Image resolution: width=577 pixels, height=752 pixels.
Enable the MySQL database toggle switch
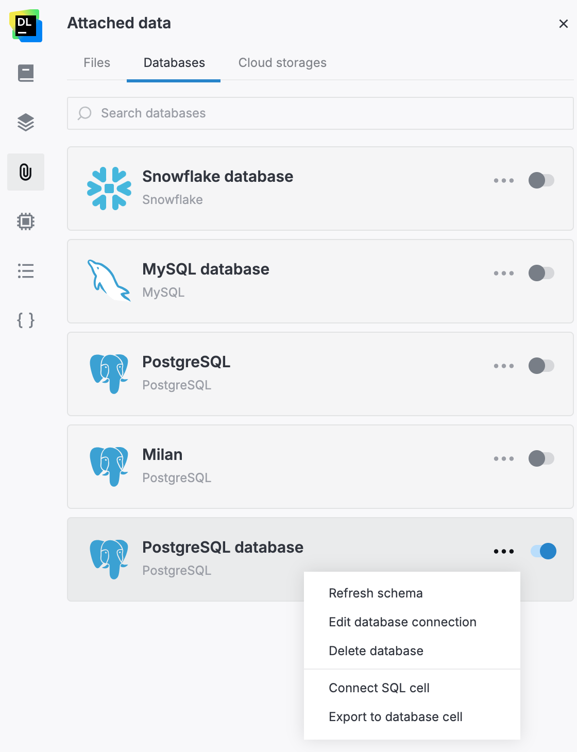coord(541,273)
